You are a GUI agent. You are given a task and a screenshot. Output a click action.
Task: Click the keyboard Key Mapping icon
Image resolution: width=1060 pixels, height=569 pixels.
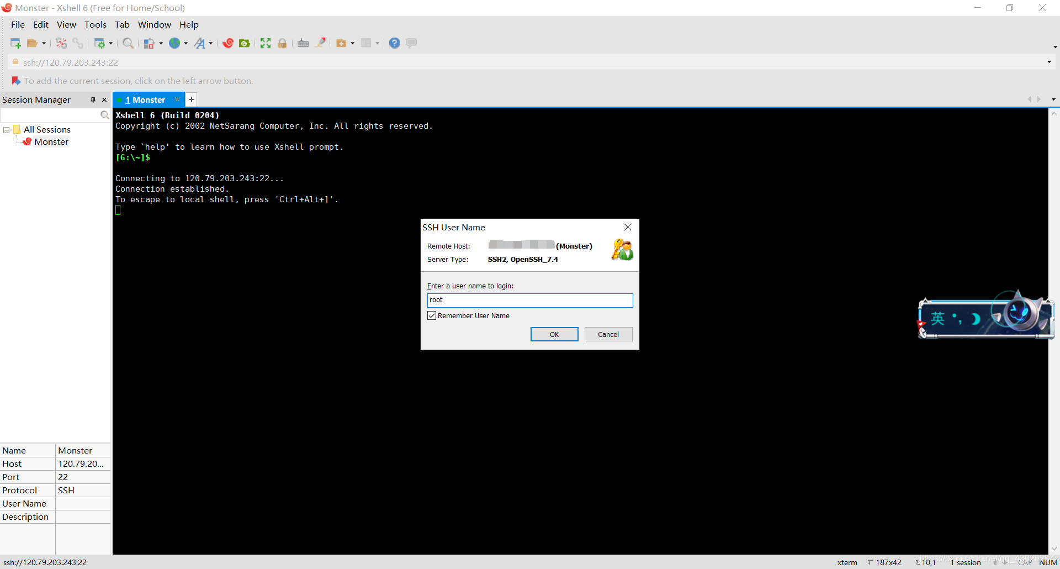[x=303, y=43]
